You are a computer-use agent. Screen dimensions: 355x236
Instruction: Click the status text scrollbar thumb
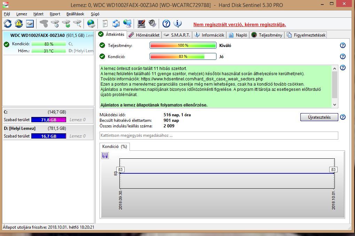[334, 85]
